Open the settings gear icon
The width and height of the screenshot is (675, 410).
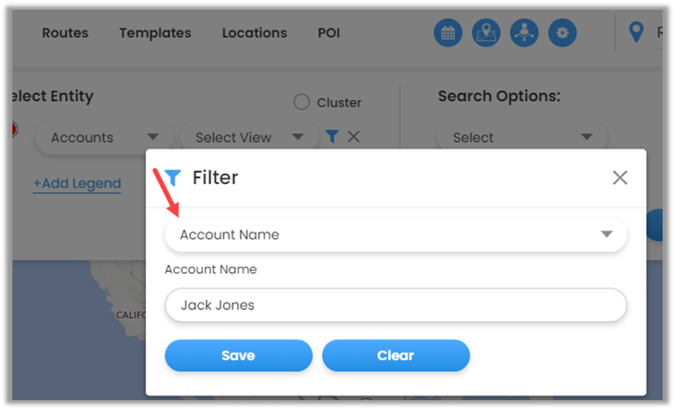(x=562, y=33)
